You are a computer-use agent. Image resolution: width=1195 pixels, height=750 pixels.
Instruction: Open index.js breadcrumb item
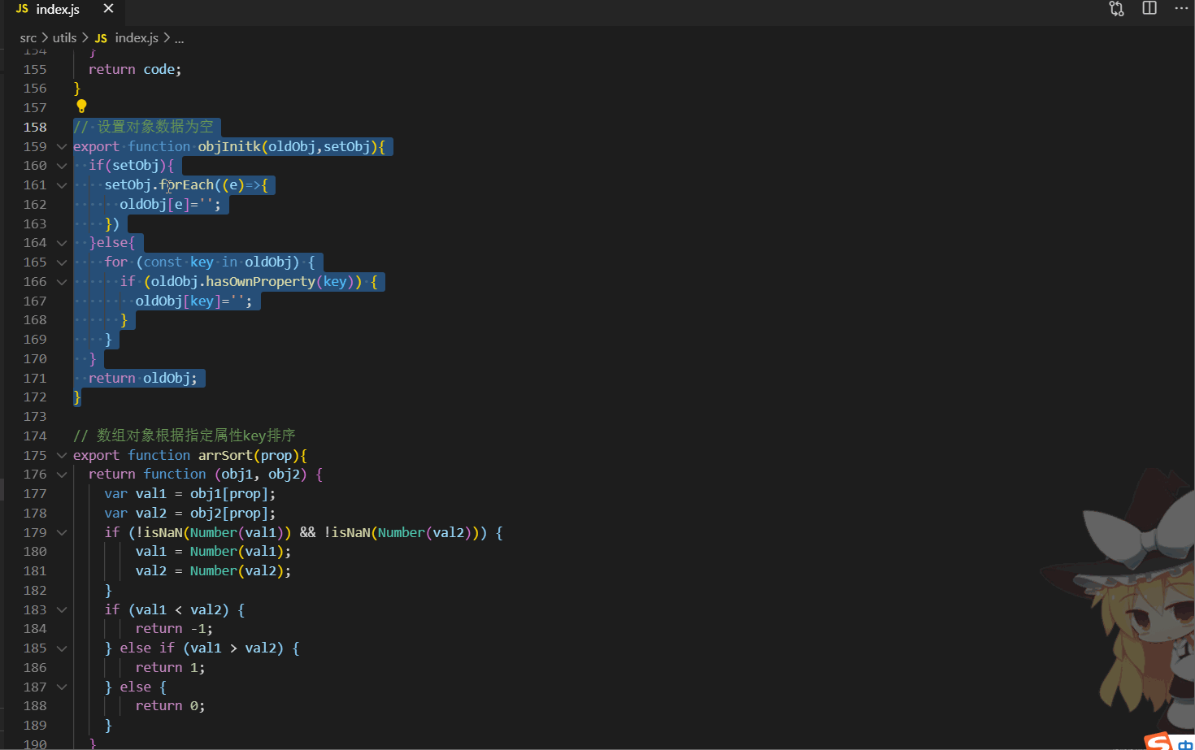[137, 38]
